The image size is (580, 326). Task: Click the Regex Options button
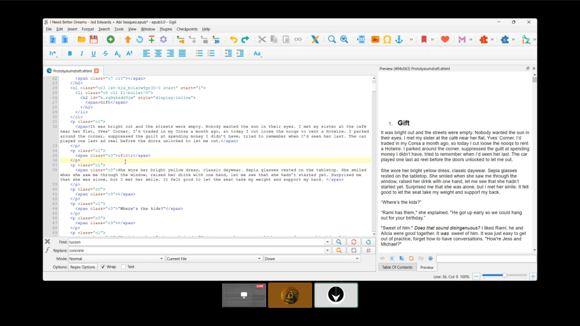click(83, 267)
